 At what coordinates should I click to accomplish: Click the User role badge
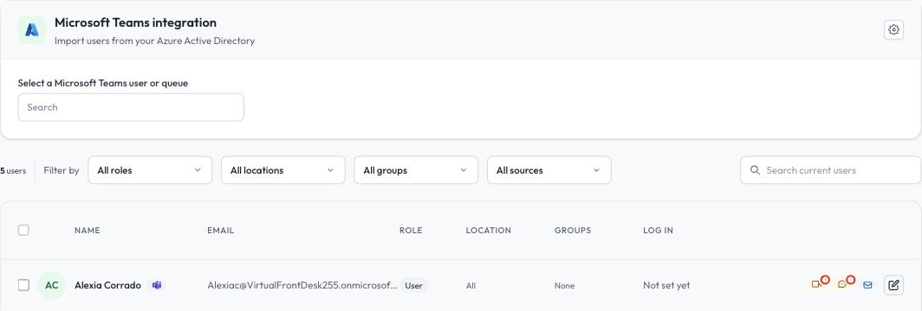(x=413, y=286)
